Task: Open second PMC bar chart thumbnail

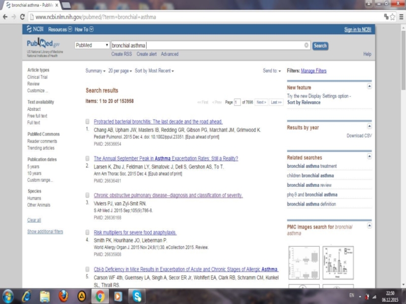Action: click(x=338, y=262)
